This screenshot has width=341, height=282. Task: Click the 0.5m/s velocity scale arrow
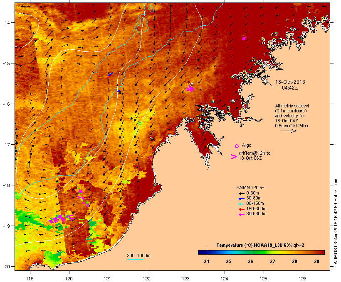point(288,131)
